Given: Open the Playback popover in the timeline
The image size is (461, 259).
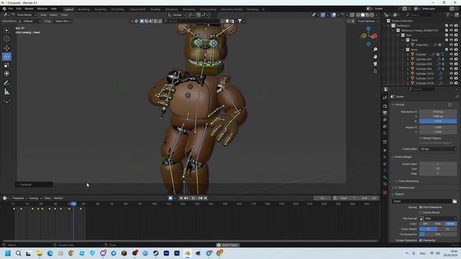Looking at the screenshot, I should (19, 199).
